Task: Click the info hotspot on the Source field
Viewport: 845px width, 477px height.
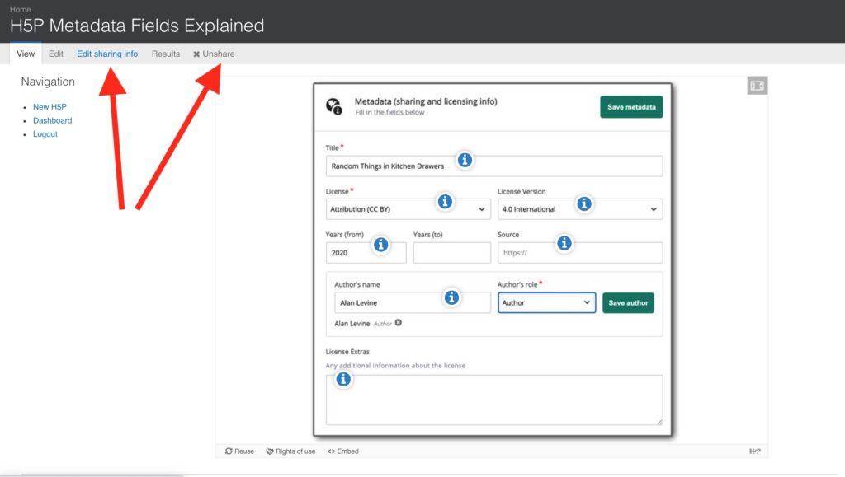Action: [x=564, y=243]
